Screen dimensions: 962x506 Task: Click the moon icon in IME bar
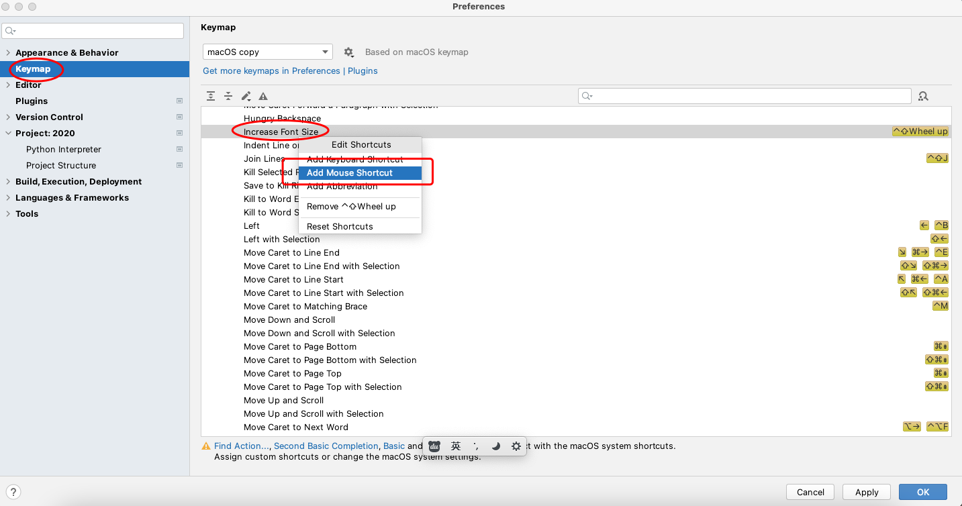[496, 446]
